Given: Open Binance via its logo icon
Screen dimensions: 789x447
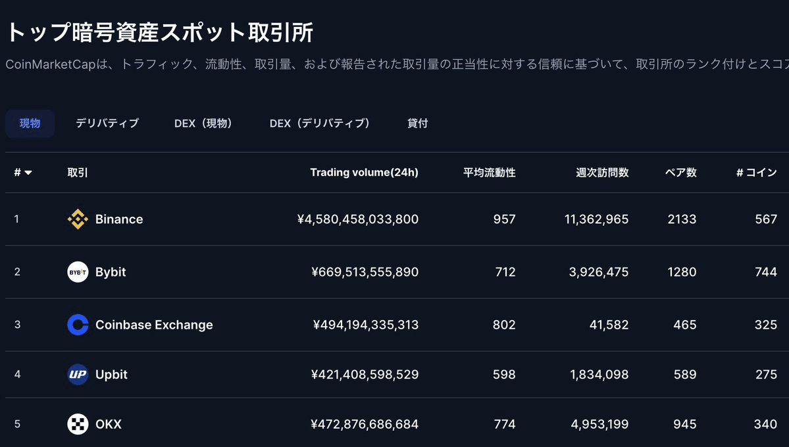Looking at the screenshot, I should pos(78,219).
